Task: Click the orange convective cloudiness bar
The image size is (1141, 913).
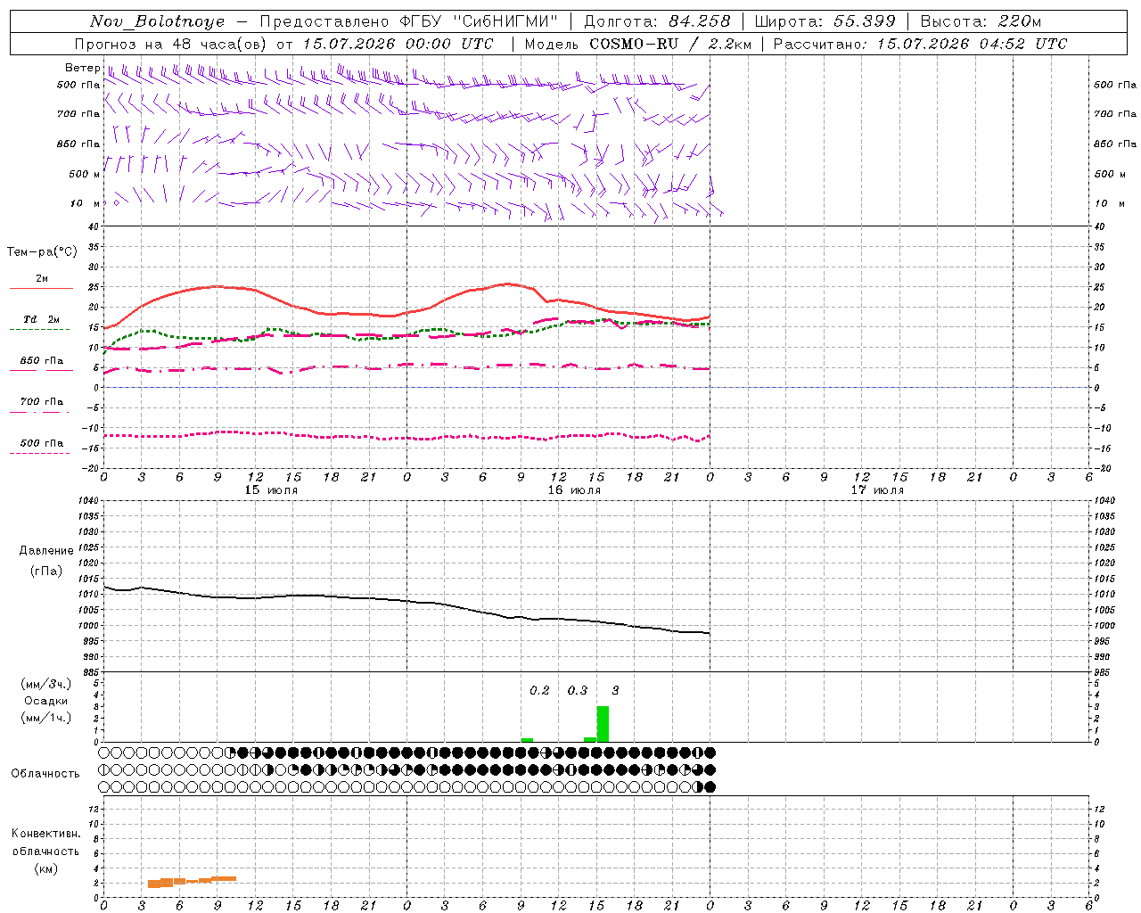Action: point(192,881)
